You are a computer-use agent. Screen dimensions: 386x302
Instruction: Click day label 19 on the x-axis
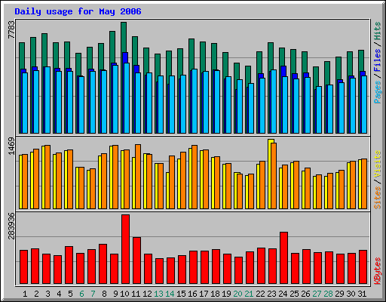226,294
